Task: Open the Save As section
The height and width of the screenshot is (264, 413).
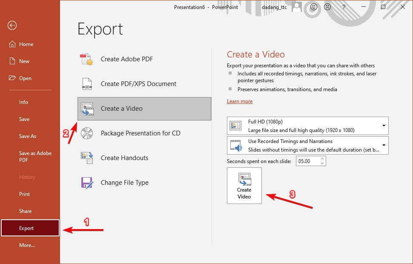Action: tap(27, 136)
